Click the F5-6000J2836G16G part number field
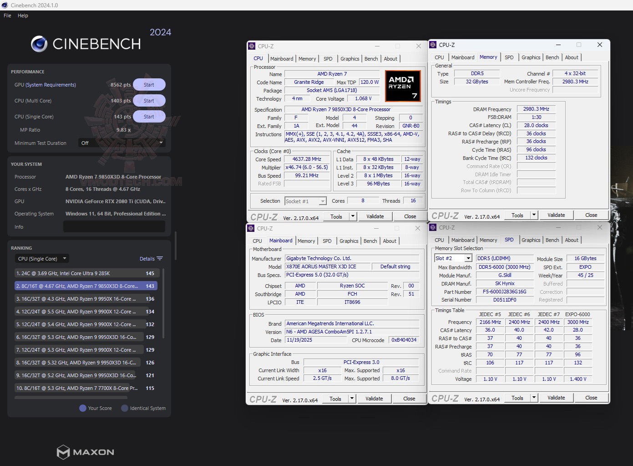The image size is (633, 466). (504, 292)
